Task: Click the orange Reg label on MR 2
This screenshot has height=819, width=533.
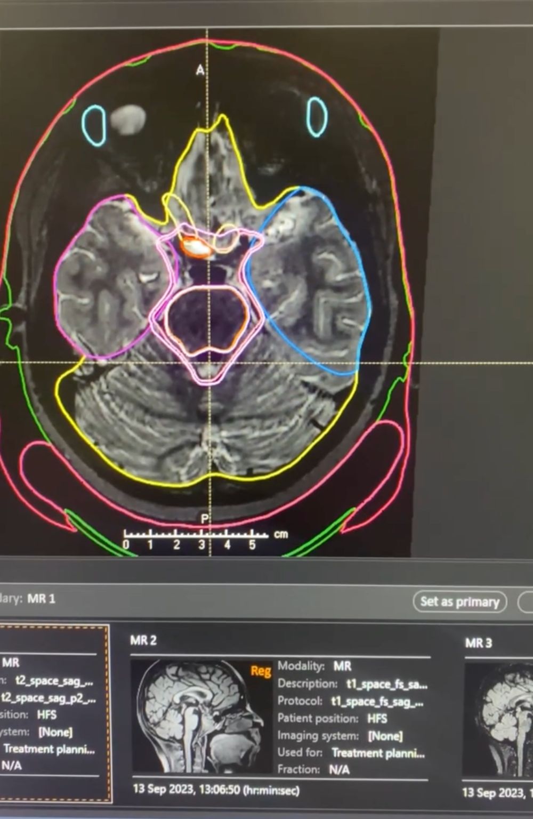Action: pos(261,671)
